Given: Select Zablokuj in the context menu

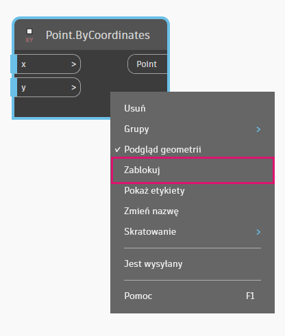Looking at the screenshot, I should (x=193, y=170).
